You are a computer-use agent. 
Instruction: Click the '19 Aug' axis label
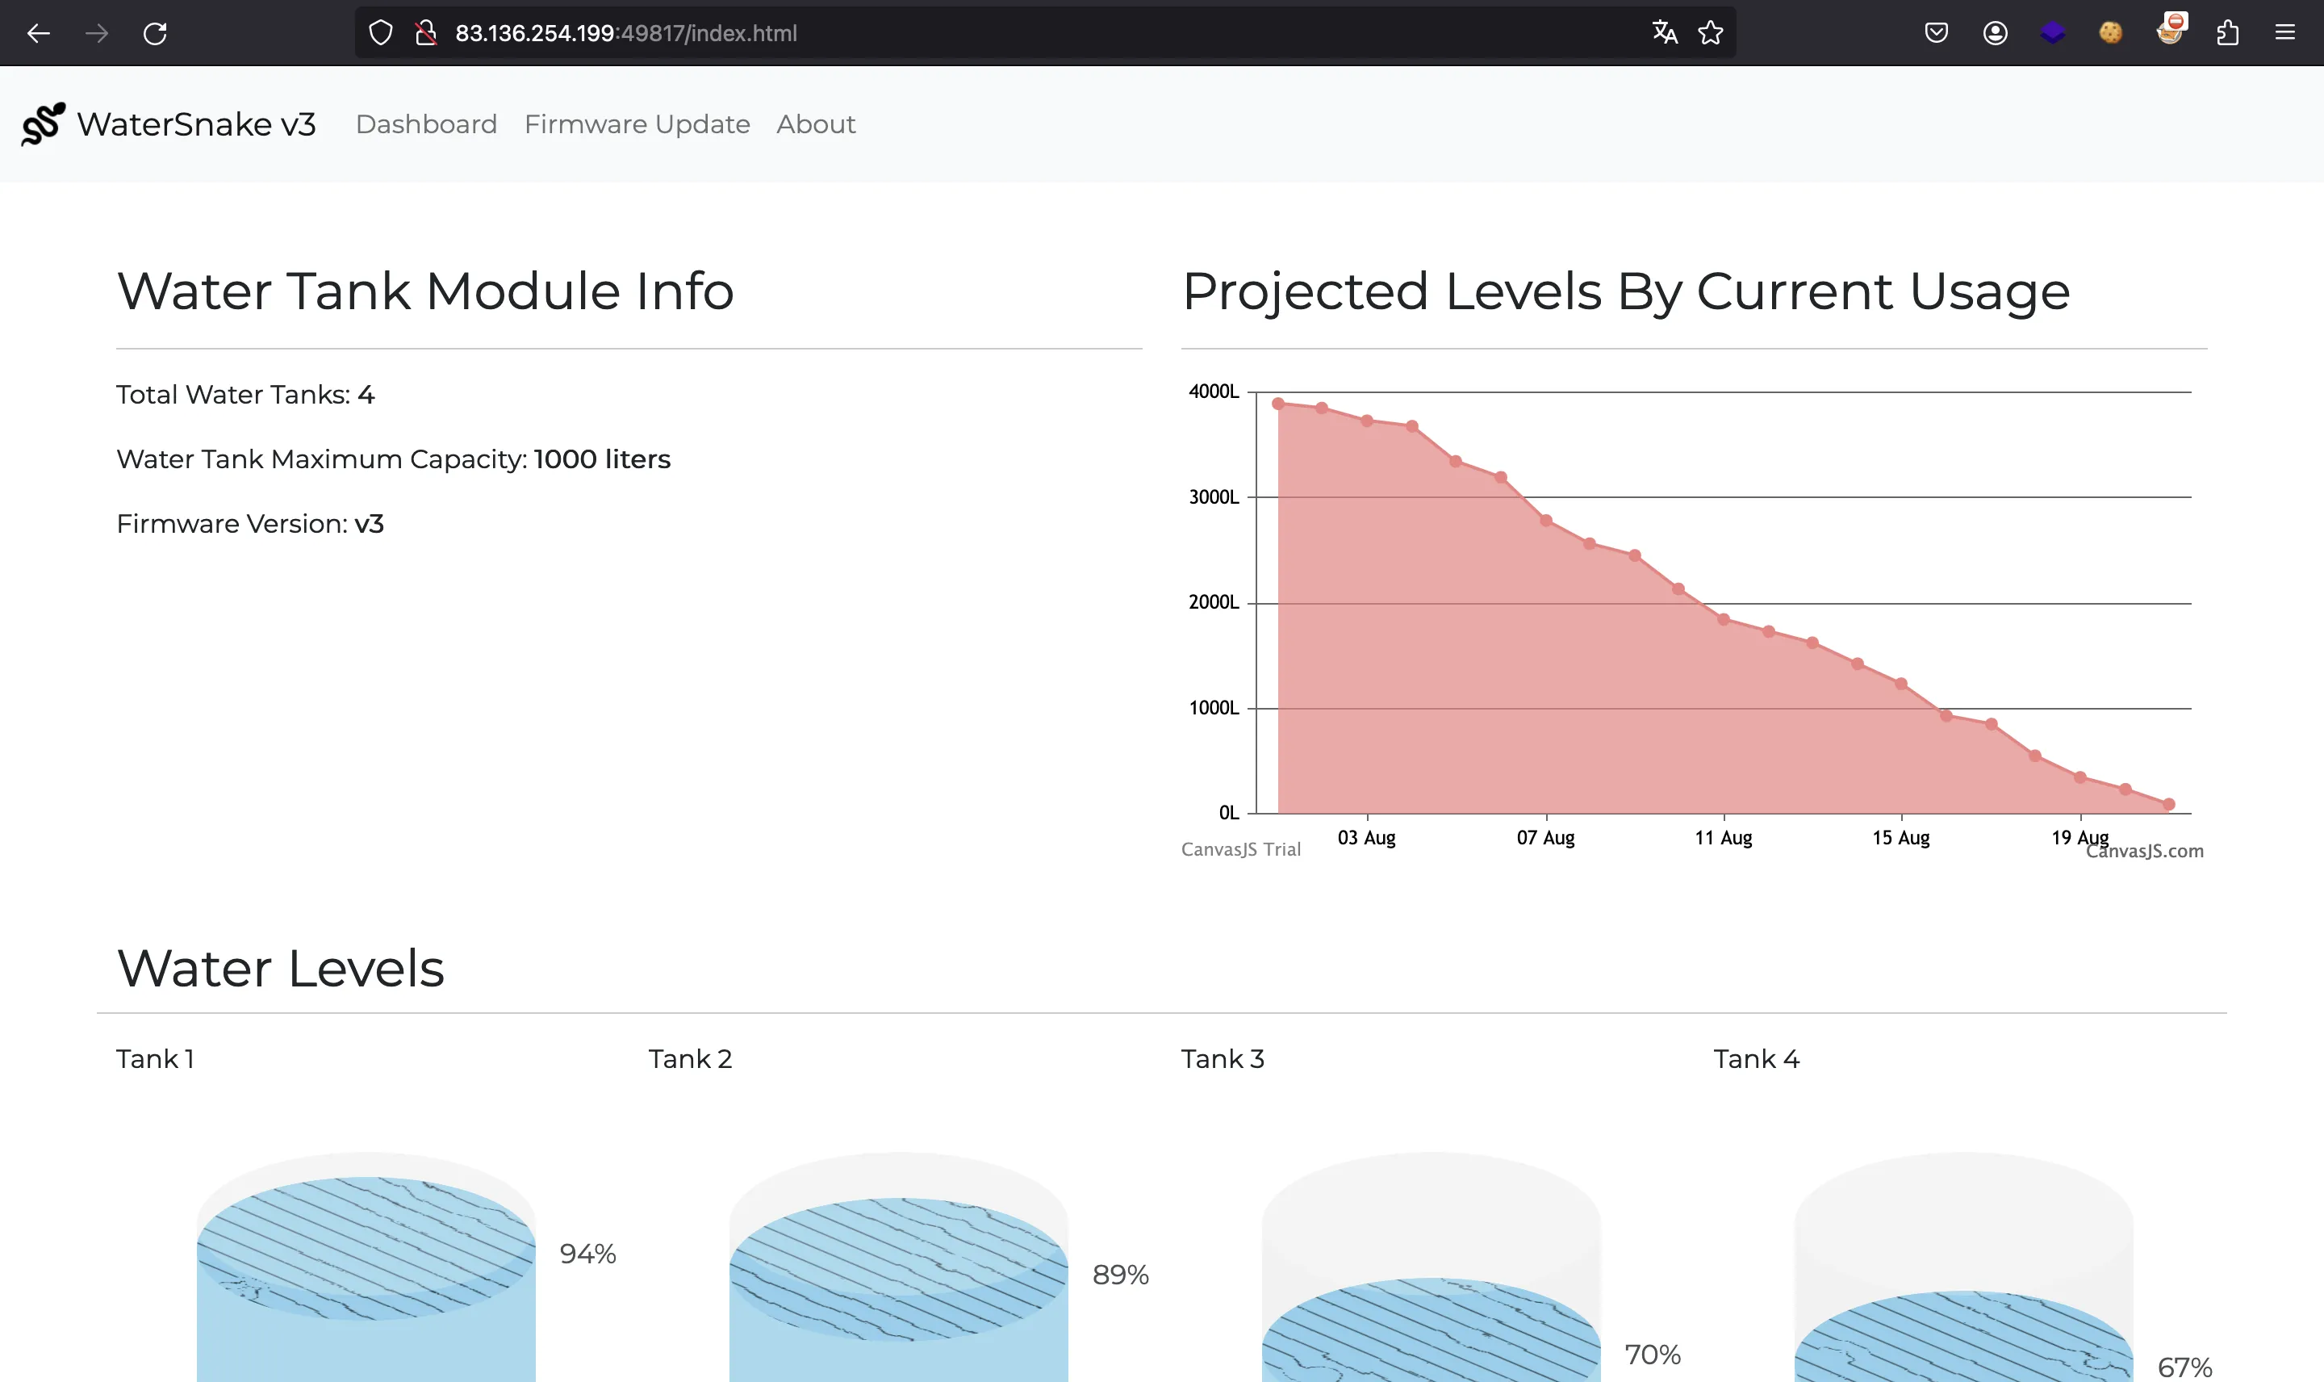(x=2080, y=837)
